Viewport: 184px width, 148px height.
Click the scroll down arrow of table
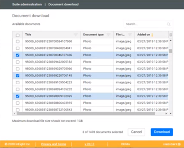(171, 113)
